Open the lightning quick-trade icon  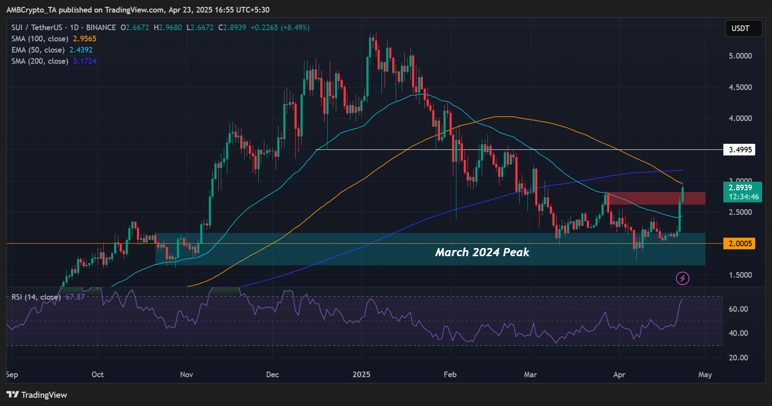point(683,278)
